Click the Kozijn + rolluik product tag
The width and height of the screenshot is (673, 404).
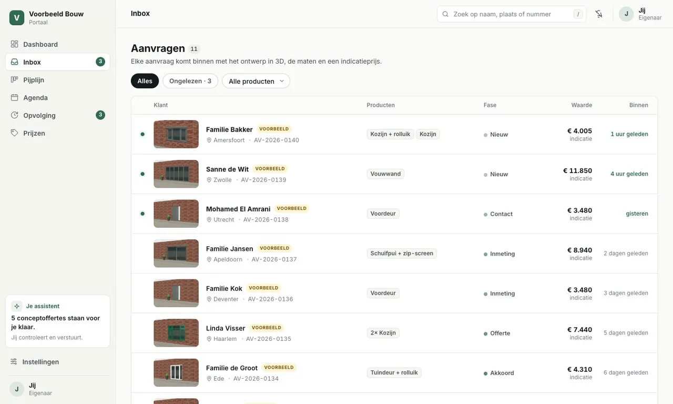tap(390, 134)
